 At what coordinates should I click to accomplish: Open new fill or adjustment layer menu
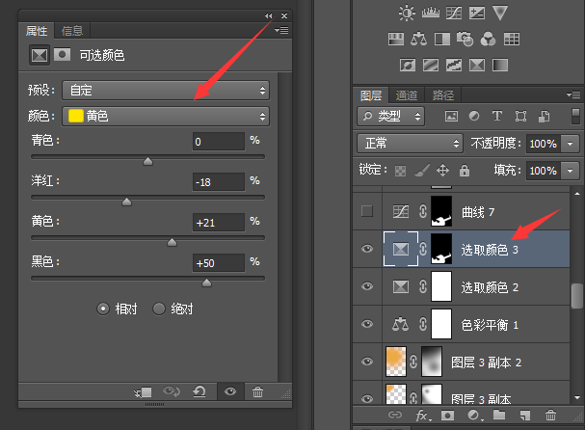point(474,416)
